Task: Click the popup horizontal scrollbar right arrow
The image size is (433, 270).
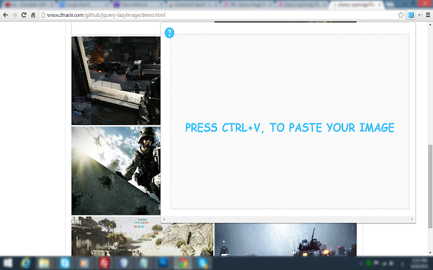Action: 412,219
